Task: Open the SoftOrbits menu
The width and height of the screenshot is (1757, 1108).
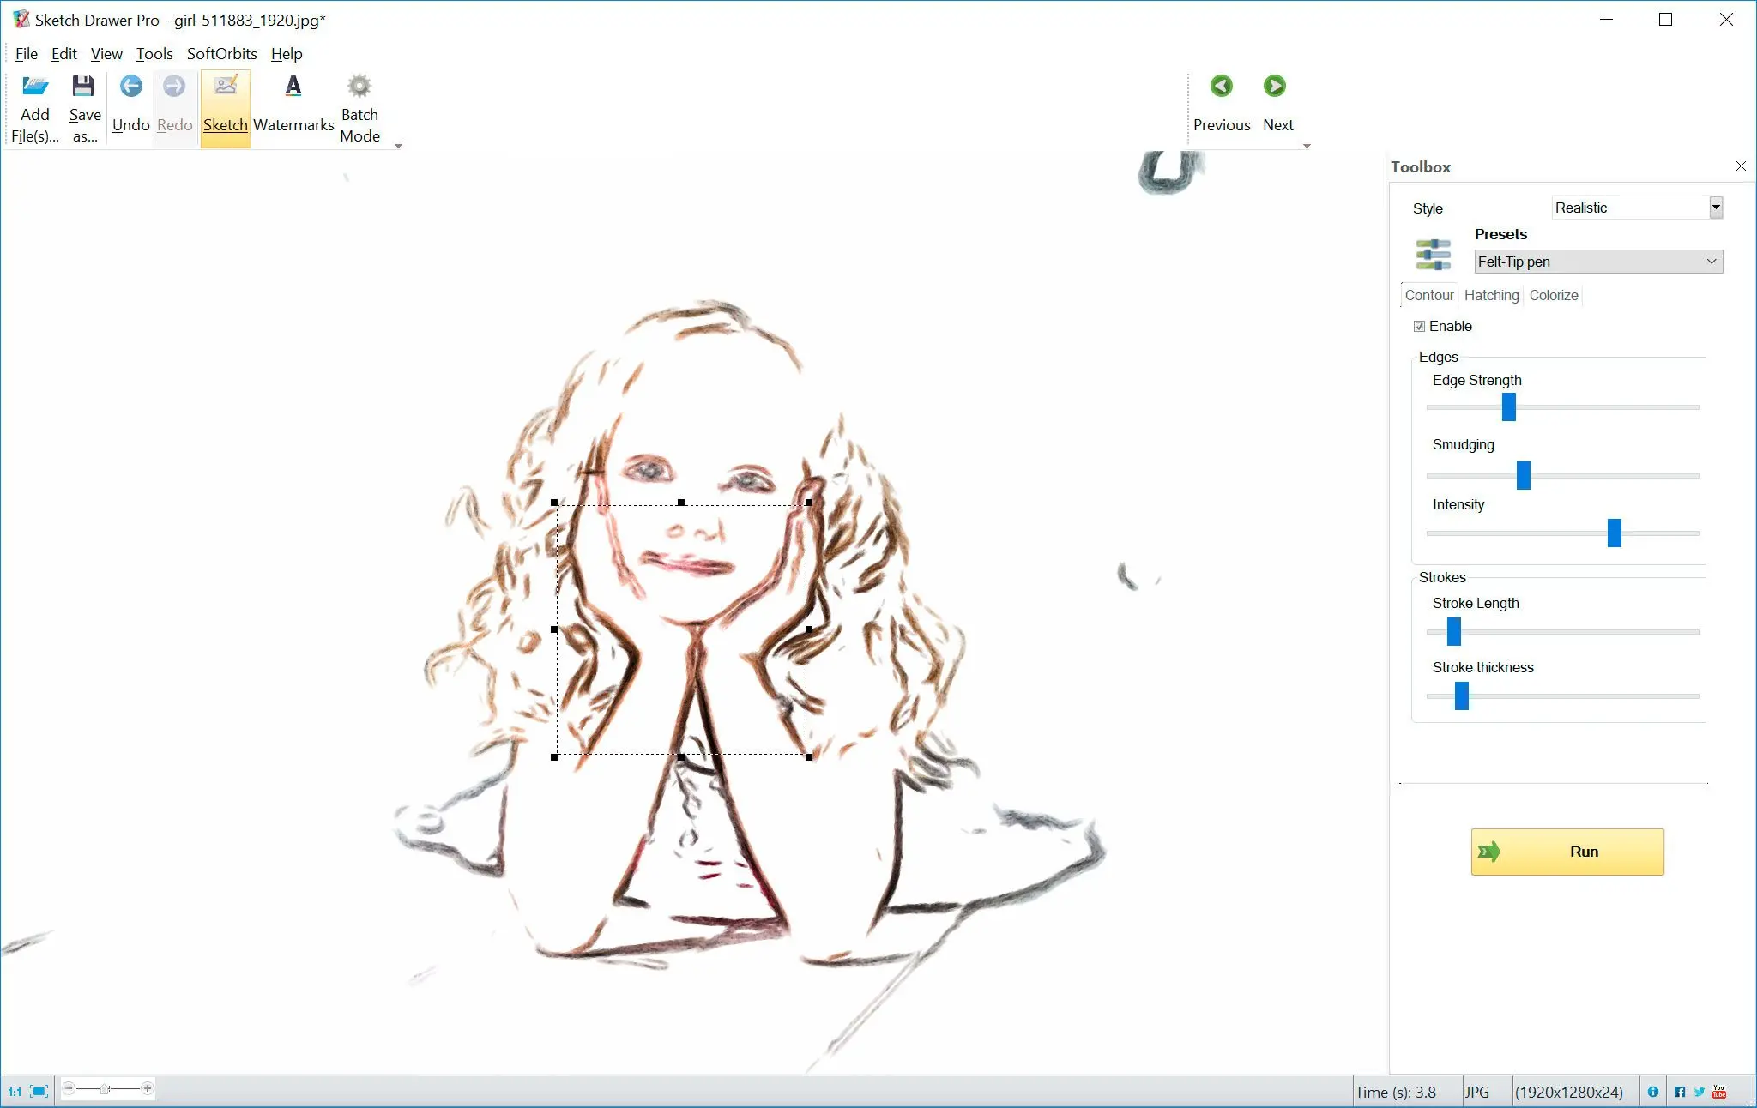Action: (x=220, y=54)
